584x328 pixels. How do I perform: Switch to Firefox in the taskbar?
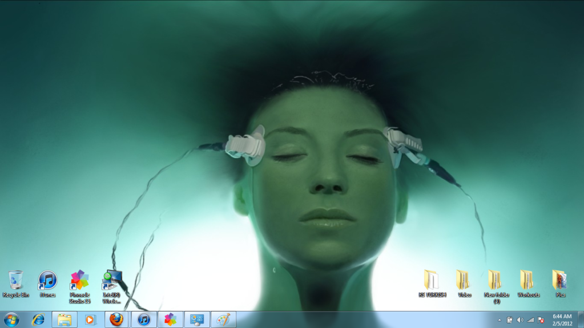[x=116, y=319]
